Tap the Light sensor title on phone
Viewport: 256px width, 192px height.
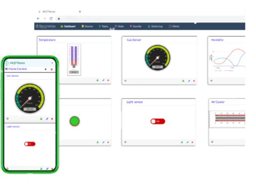click(x=13, y=126)
